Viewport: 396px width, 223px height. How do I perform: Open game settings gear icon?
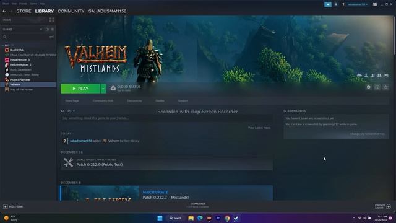click(x=369, y=87)
